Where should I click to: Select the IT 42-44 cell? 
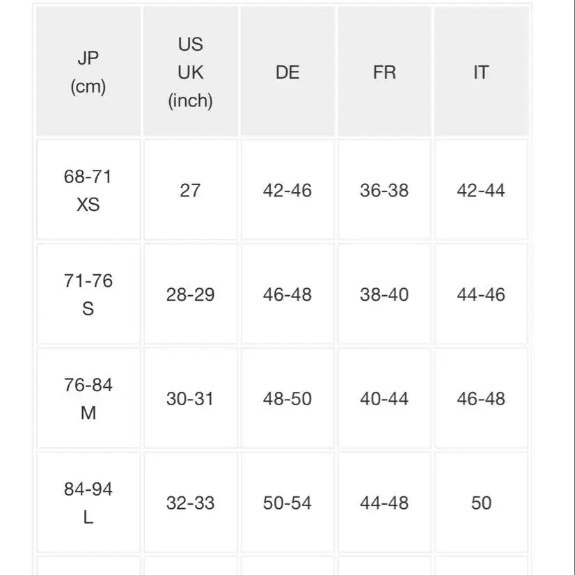[x=481, y=189]
